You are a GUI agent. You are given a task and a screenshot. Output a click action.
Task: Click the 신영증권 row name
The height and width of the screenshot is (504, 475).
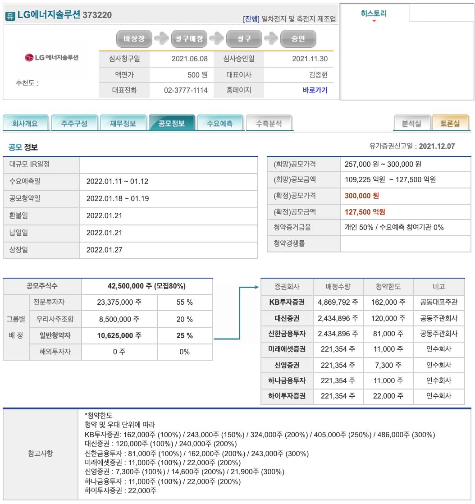coord(287,365)
